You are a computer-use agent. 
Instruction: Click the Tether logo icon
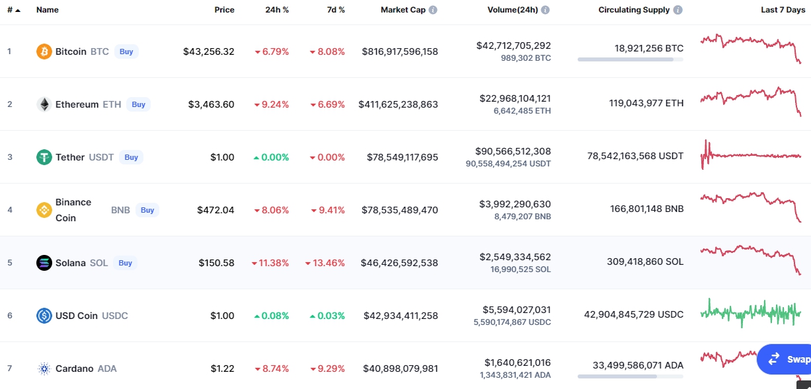click(x=44, y=157)
